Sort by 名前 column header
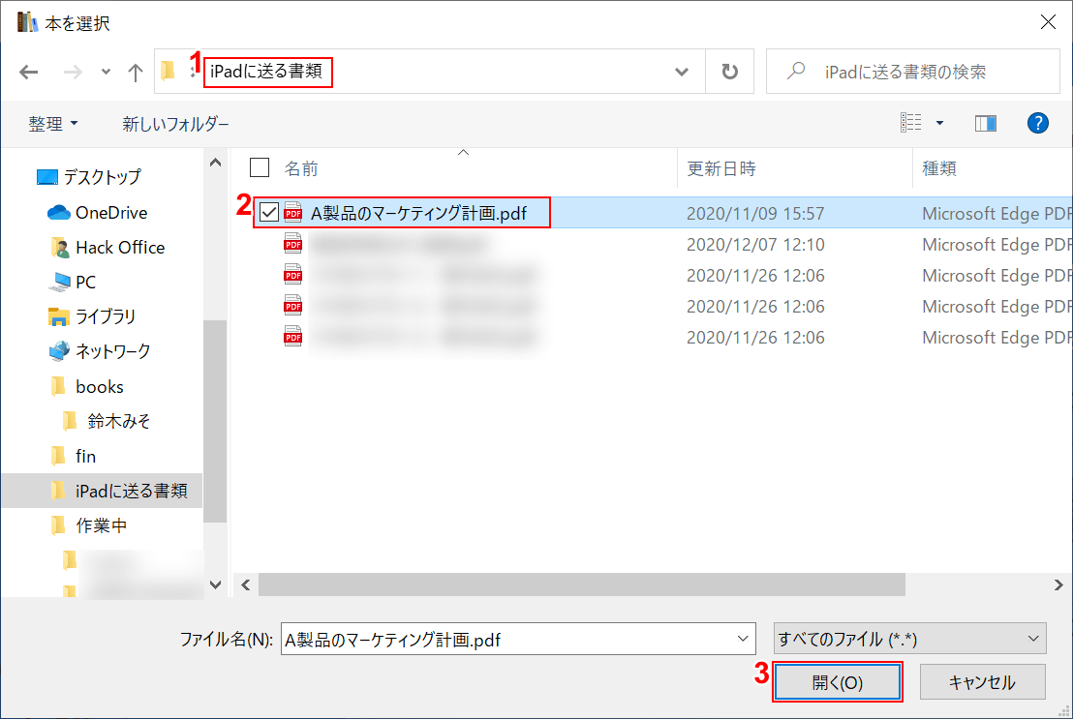The height and width of the screenshot is (719, 1073). coord(302,168)
